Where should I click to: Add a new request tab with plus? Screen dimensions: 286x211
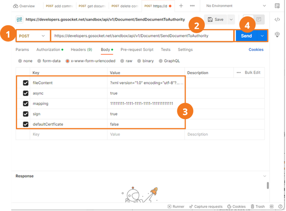coord(181,6)
